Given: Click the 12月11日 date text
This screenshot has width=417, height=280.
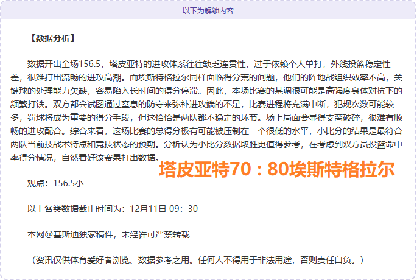Looking at the screenshot, I should [149, 208].
